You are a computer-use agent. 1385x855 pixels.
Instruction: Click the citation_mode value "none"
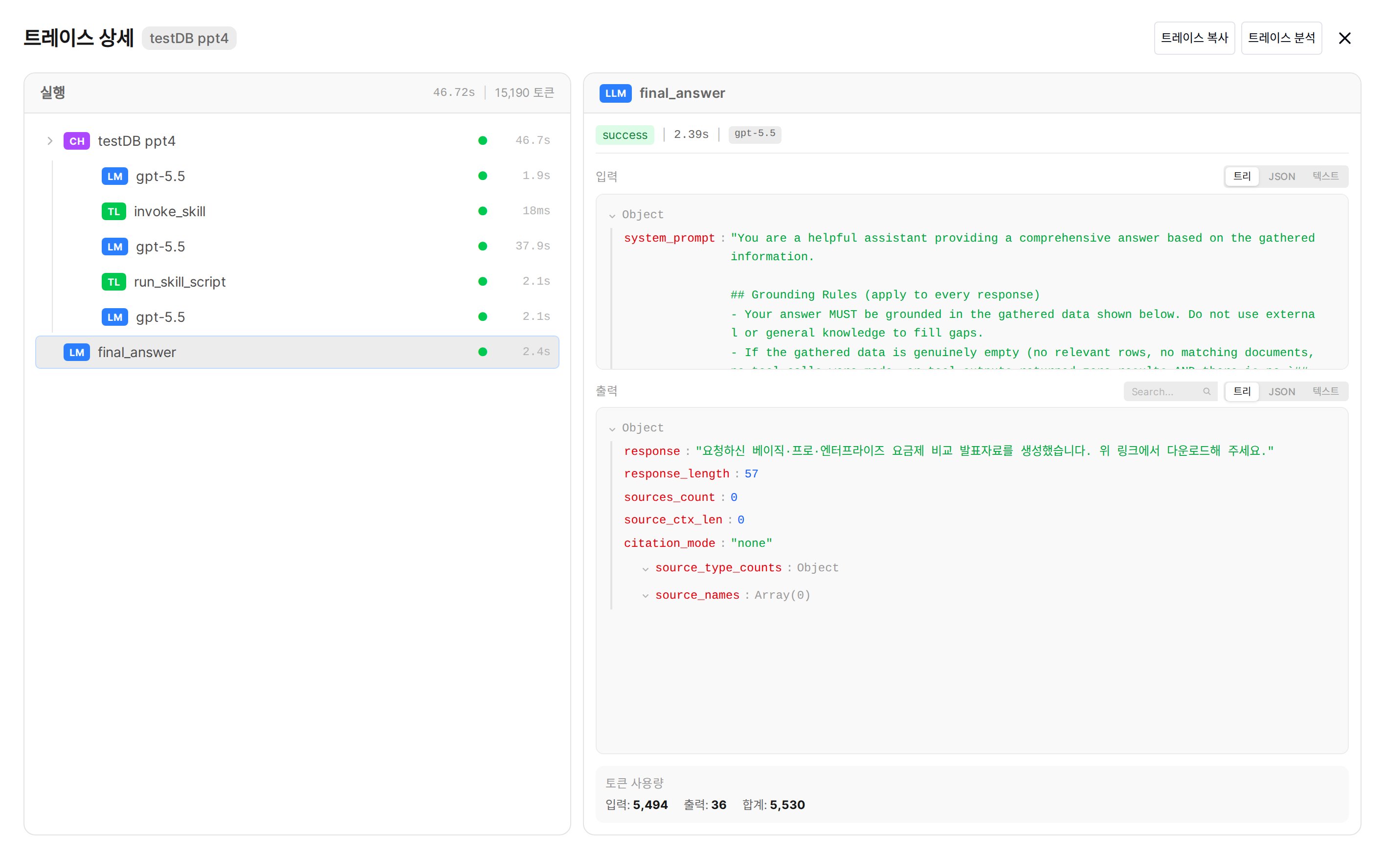(x=751, y=543)
